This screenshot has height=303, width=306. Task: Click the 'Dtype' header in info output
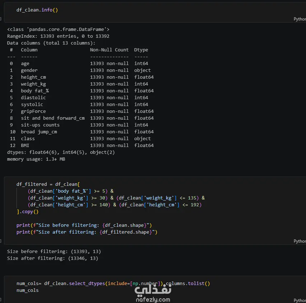[x=141, y=50]
